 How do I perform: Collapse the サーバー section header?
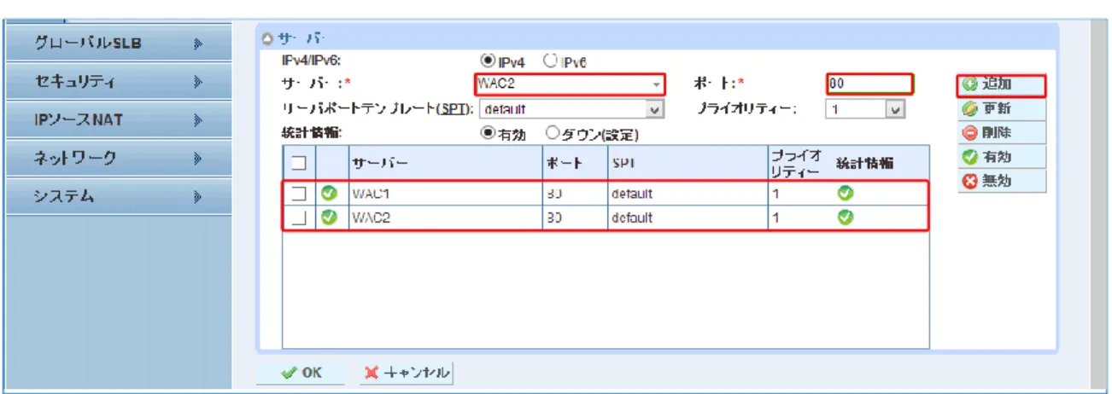coord(266,39)
